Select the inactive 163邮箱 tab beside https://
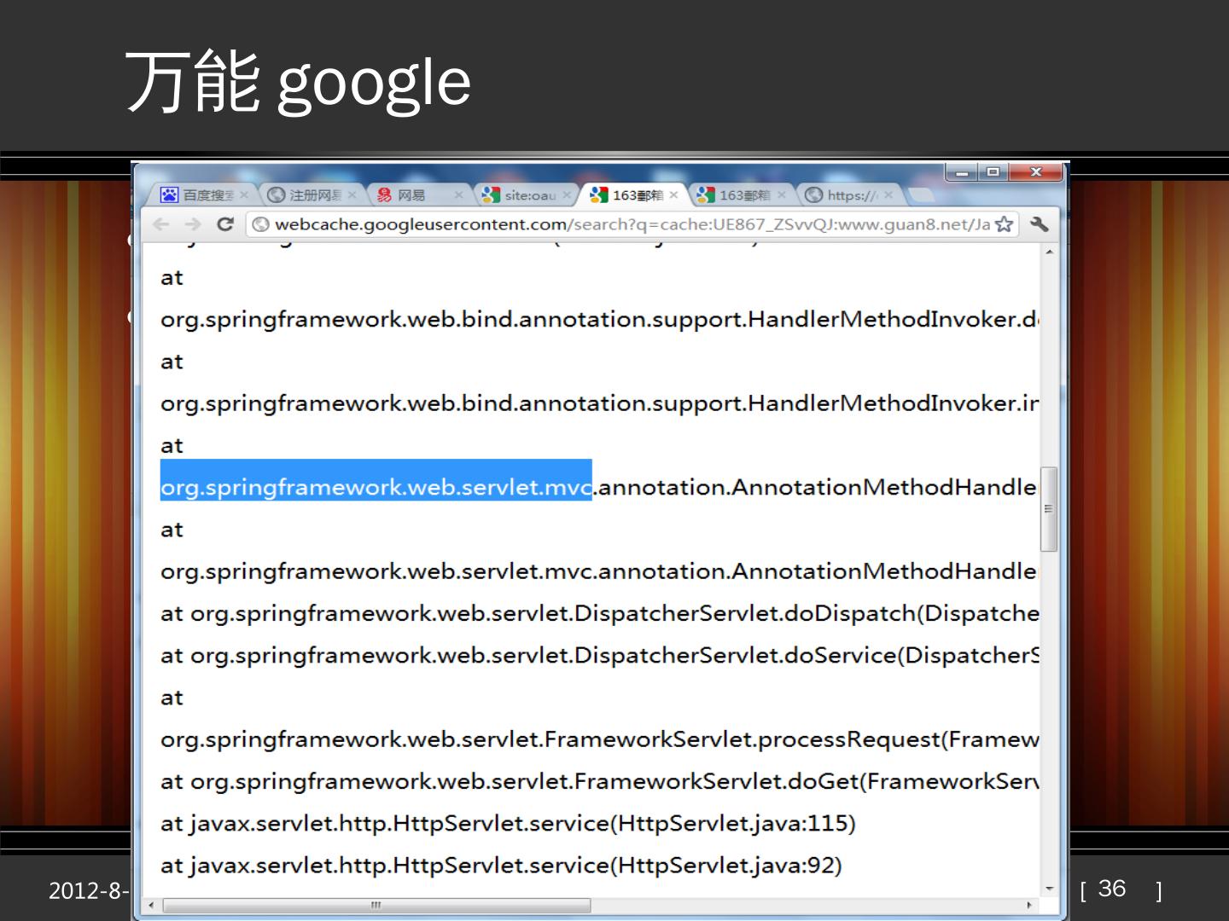 [739, 195]
